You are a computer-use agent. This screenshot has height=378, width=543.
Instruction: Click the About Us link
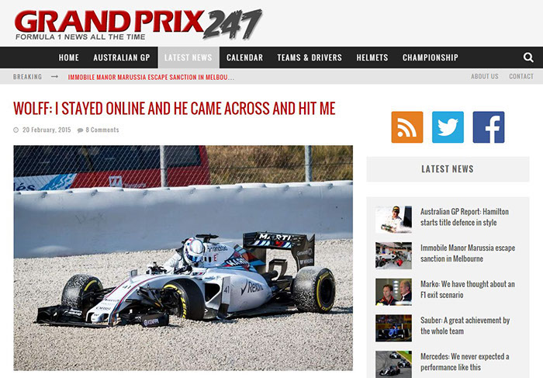tap(485, 76)
